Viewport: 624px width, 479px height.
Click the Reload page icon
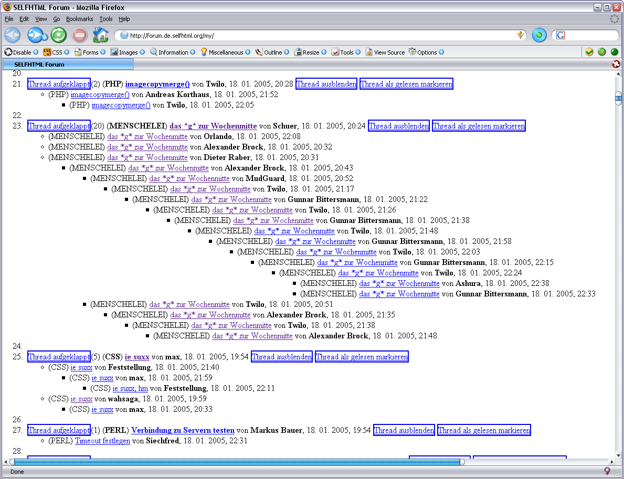point(58,35)
